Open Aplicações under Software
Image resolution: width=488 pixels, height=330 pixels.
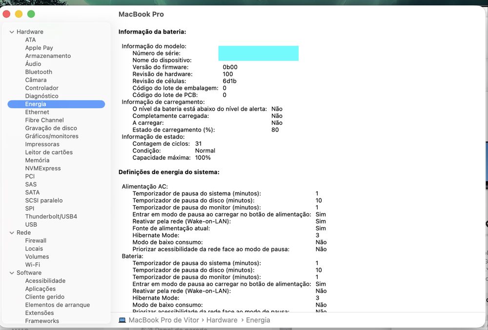pyautogui.click(x=41, y=289)
